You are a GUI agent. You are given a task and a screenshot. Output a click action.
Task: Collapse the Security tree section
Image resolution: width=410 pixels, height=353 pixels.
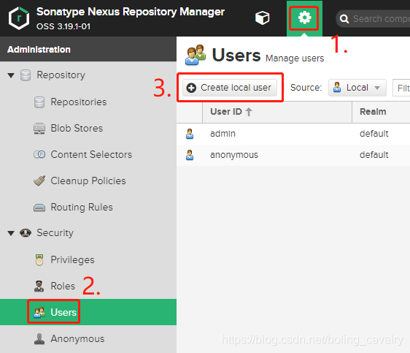(11, 233)
